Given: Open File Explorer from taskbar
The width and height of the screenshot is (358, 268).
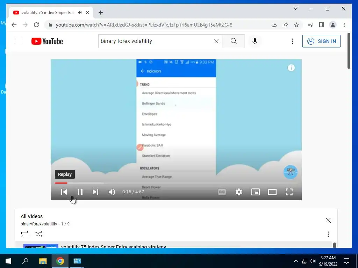Looking at the screenshot, I should 43,261.
